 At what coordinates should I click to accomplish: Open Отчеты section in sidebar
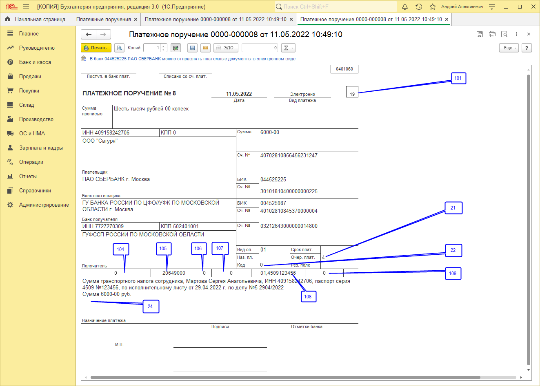38,176
